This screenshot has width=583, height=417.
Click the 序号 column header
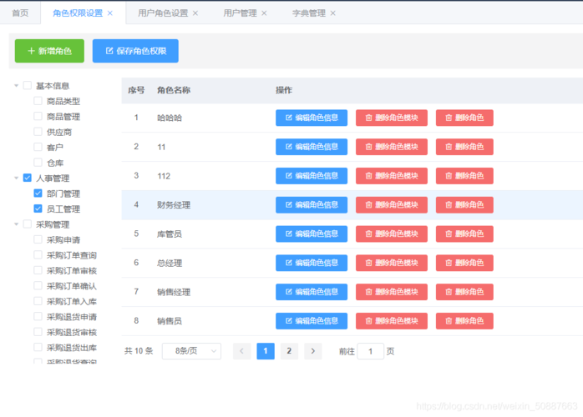point(136,90)
